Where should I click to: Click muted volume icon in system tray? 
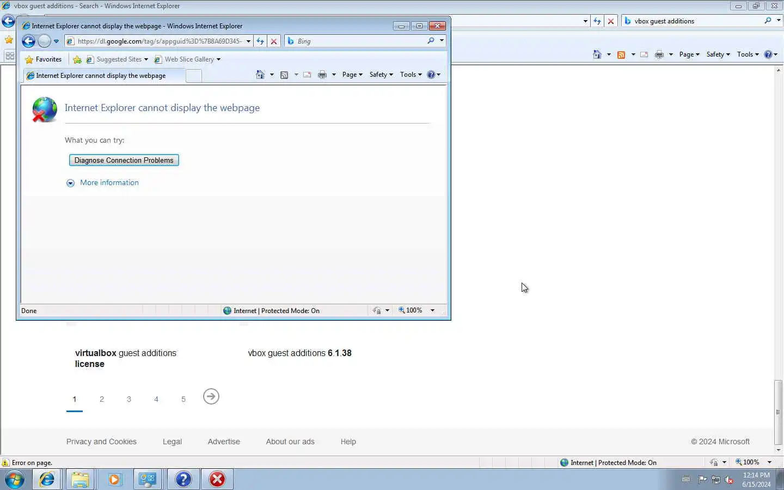pos(729,480)
